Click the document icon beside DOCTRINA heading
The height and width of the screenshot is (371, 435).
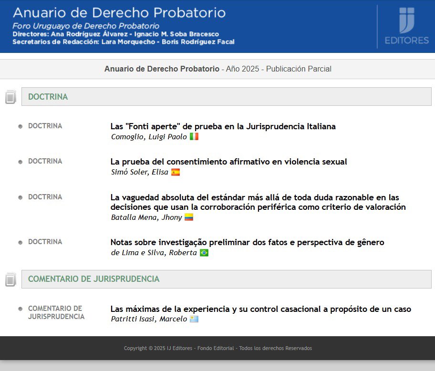[10, 96]
